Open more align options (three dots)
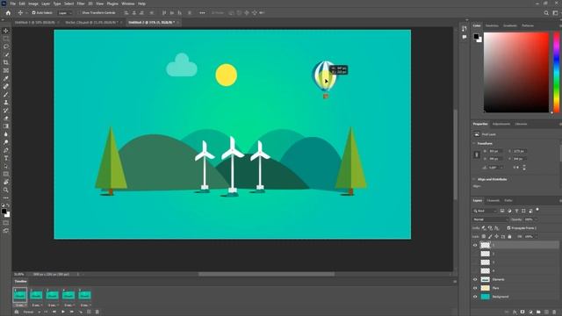The height and width of the screenshot is (316, 562). (202, 13)
